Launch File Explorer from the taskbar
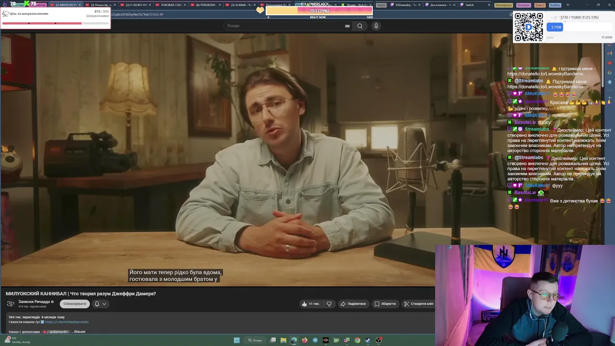 tap(283, 340)
